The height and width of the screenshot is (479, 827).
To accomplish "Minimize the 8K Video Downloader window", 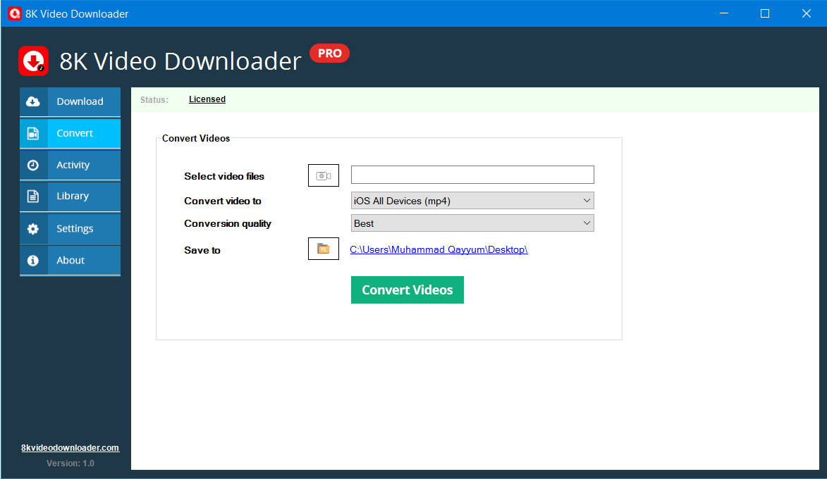I will 724,13.
